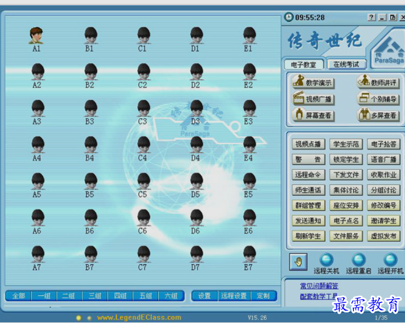Viewport: 405px width, 323px height.
Task: Show 一组 group one
Action: pos(44,295)
